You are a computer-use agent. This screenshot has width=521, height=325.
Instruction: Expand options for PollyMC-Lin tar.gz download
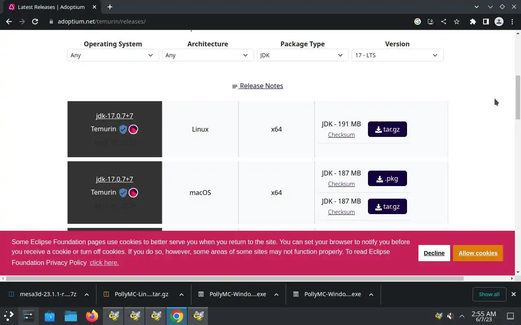point(181,294)
